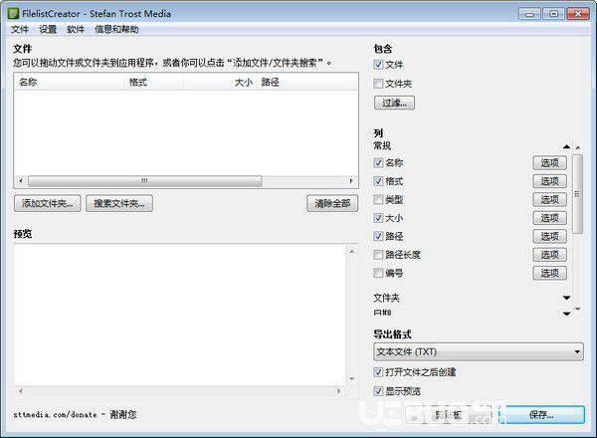597x438 pixels.
Task: Enable the 路径长度 column checkbox
Action: pos(378,255)
